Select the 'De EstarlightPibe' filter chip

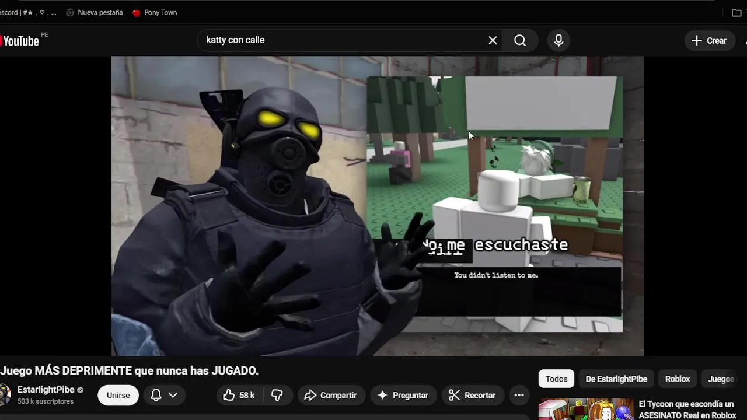[616, 379]
